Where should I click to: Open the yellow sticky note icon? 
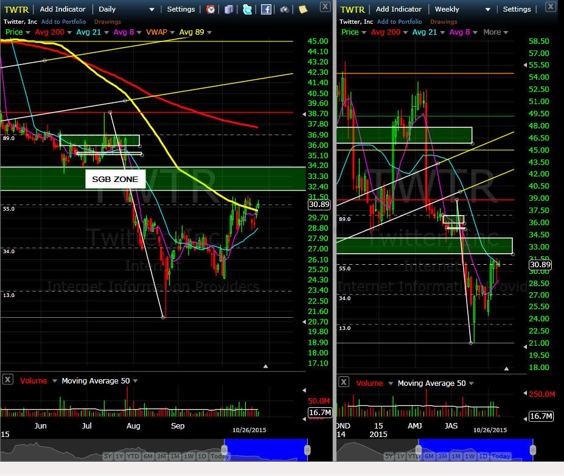click(x=303, y=9)
